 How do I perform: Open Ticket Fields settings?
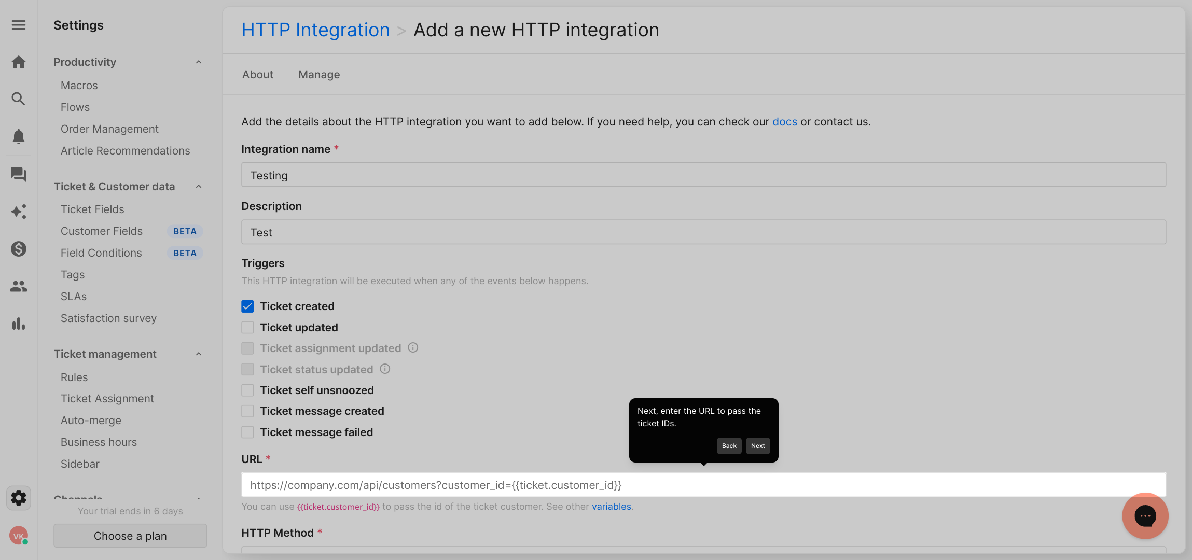click(92, 209)
